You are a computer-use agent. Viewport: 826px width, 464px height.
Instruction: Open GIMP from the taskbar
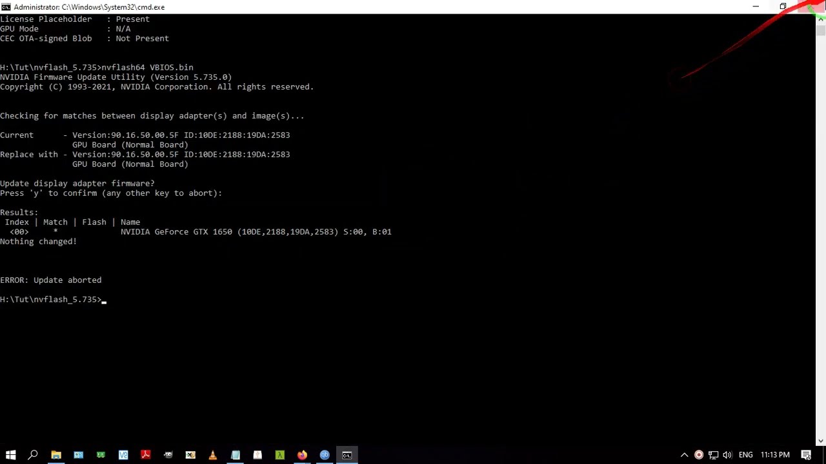coord(168,455)
